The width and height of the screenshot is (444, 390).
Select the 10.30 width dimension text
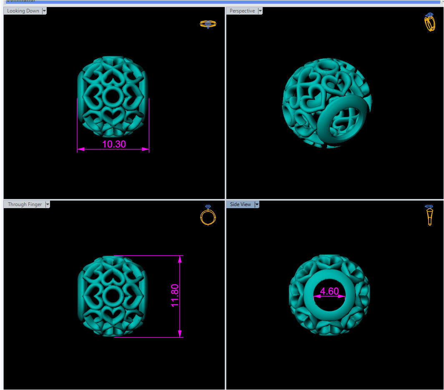click(x=114, y=144)
